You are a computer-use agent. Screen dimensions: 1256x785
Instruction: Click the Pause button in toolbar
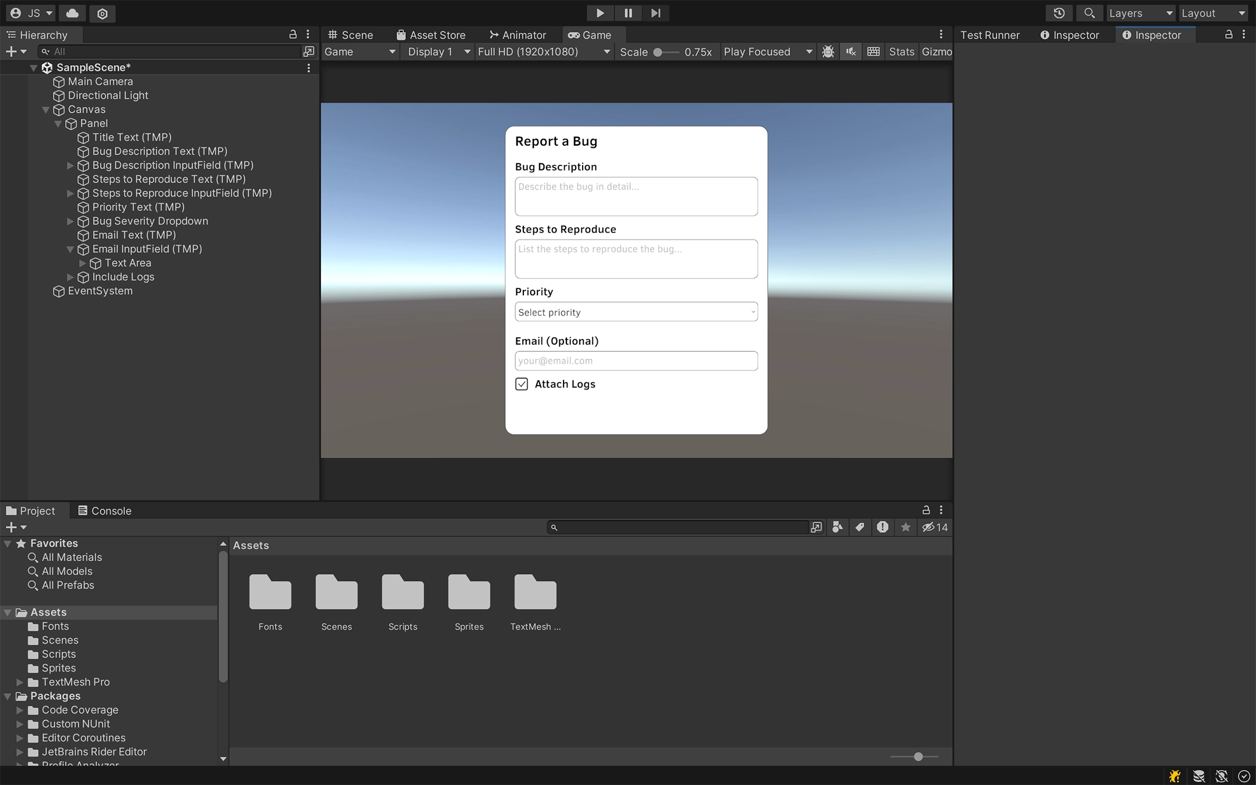pyautogui.click(x=627, y=13)
